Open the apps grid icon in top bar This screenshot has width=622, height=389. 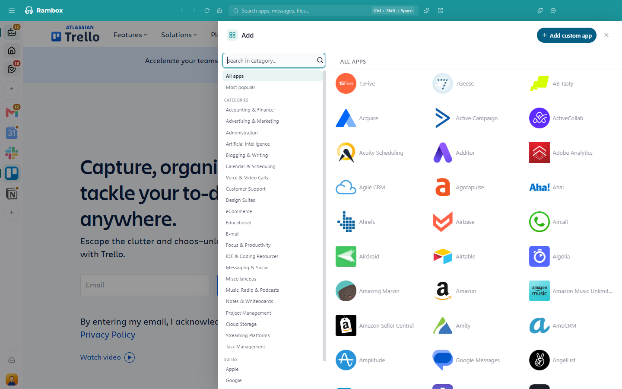click(x=441, y=10)
